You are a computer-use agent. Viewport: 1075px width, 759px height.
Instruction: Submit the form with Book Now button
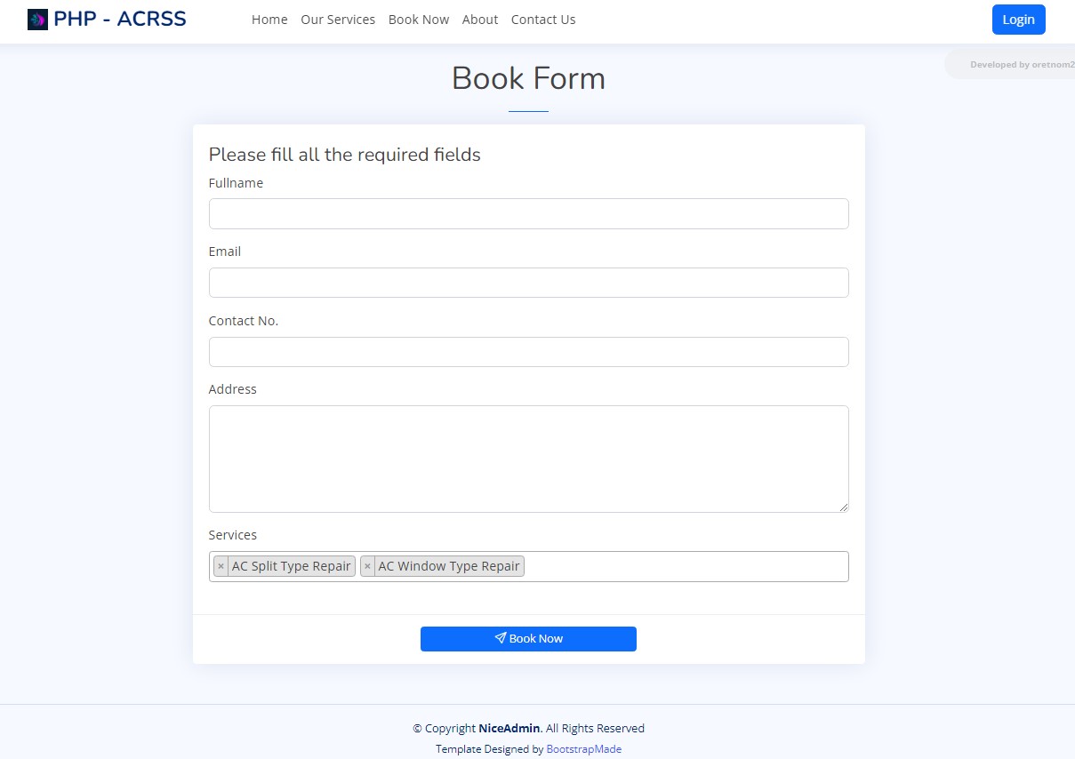click(528, 639)
